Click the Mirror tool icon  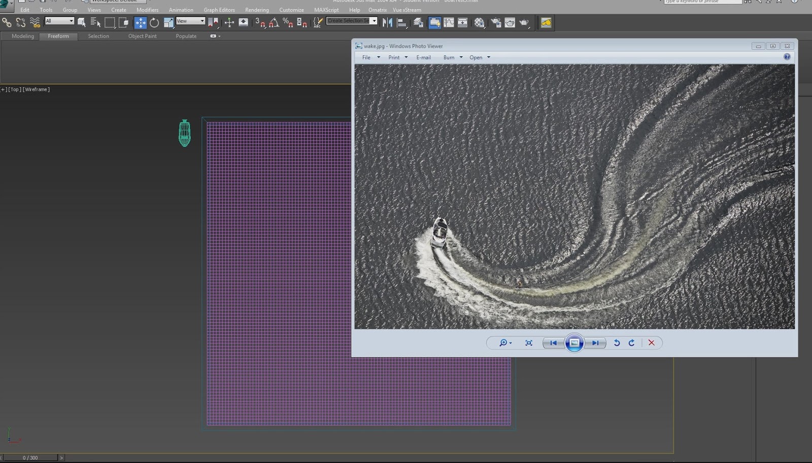(387, 22)
